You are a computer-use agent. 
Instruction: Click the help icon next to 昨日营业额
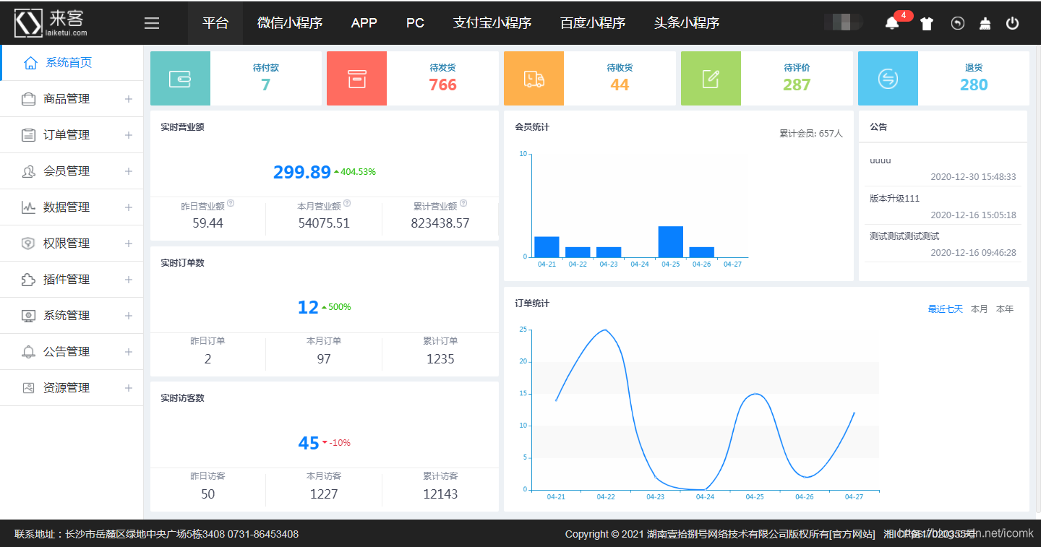tap(231, 204)
